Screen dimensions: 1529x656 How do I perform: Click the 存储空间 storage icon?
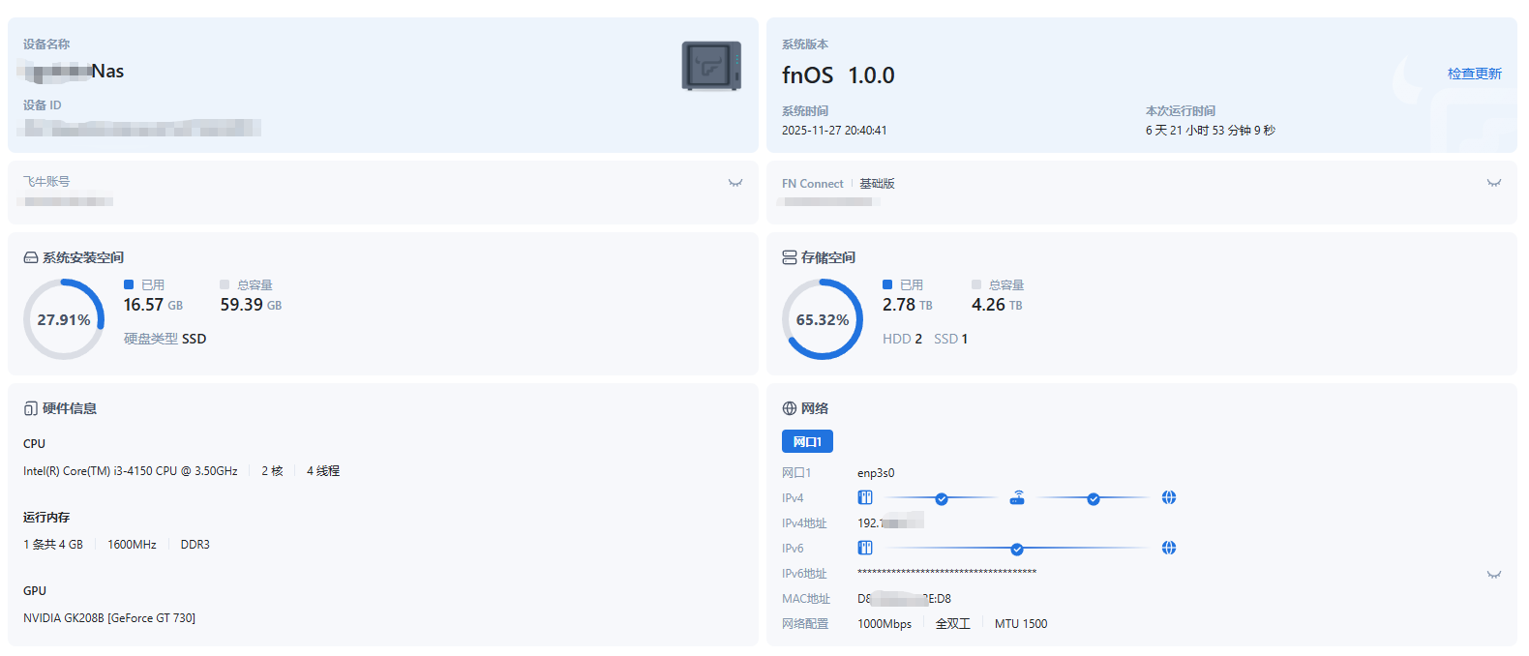tap(790, 257)
